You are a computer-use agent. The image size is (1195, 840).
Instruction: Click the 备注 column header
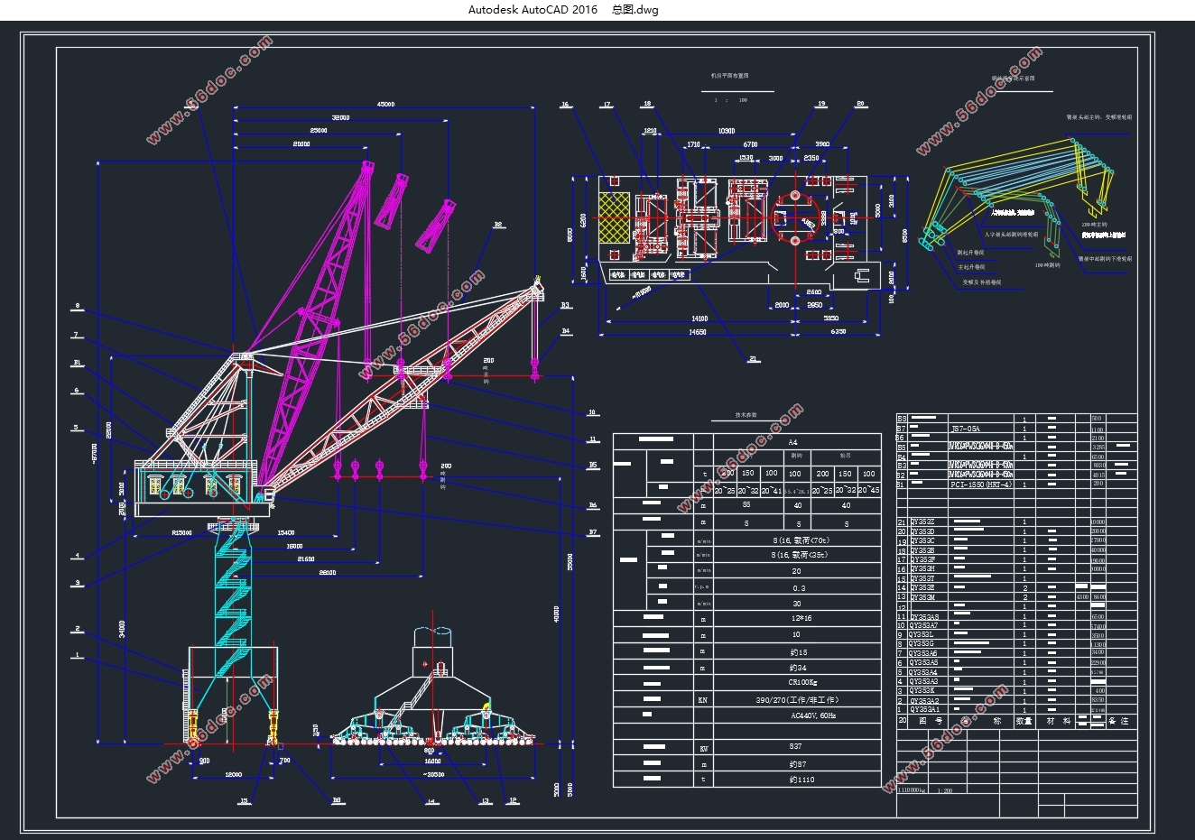tap(1118, 721)
